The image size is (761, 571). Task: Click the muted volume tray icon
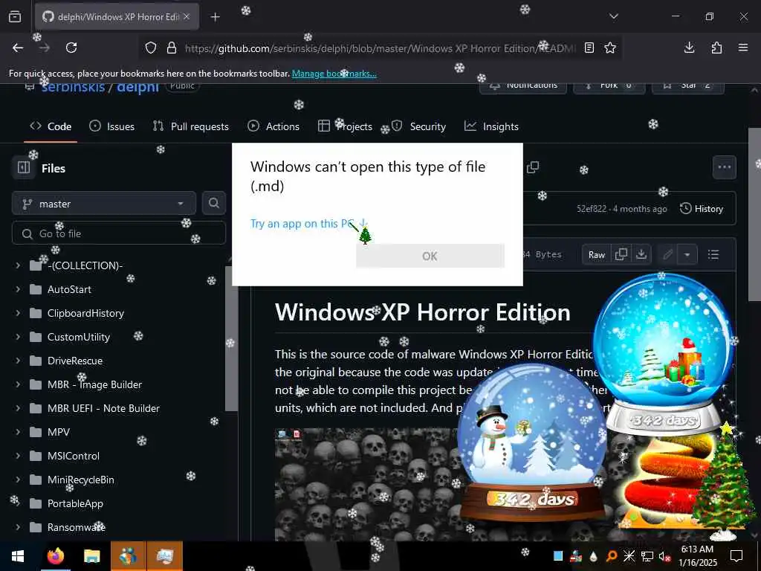tap(664, 556)
